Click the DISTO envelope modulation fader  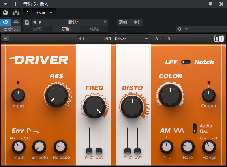point(128,150)
